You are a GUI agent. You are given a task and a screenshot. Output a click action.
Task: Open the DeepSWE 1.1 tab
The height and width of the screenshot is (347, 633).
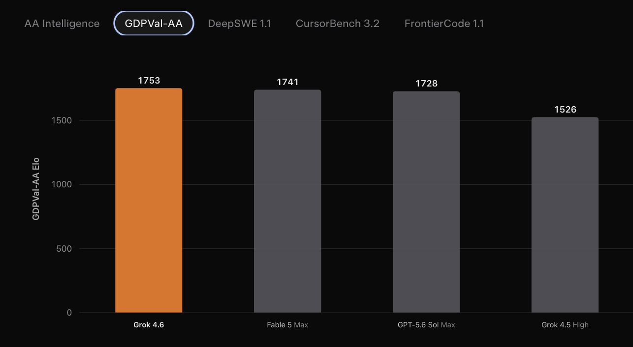pyautogui.click(x=239, y=24)
